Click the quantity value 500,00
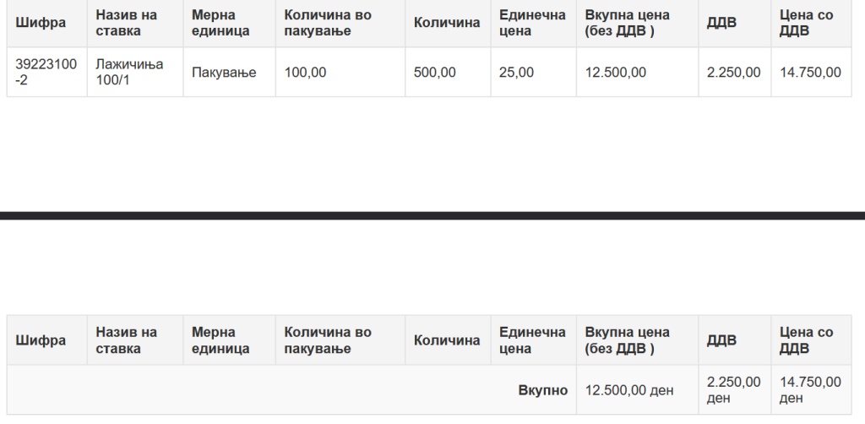Image resolution: width=865 pixels, height=424 pixels. pyautogui.click(x=435, y=73)
